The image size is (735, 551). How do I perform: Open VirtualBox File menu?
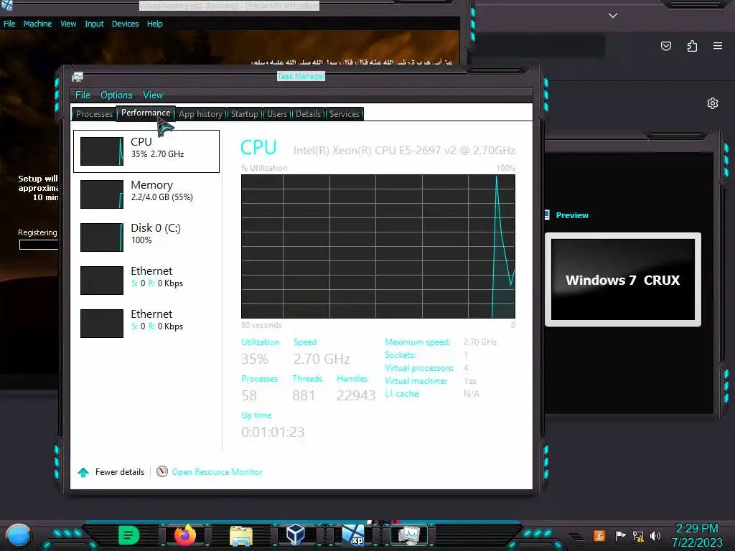tap(9, 24)
